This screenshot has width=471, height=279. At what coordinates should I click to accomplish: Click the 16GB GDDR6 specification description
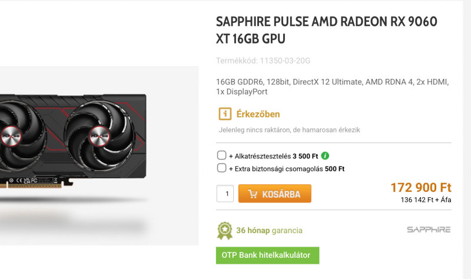click(333, 87)
